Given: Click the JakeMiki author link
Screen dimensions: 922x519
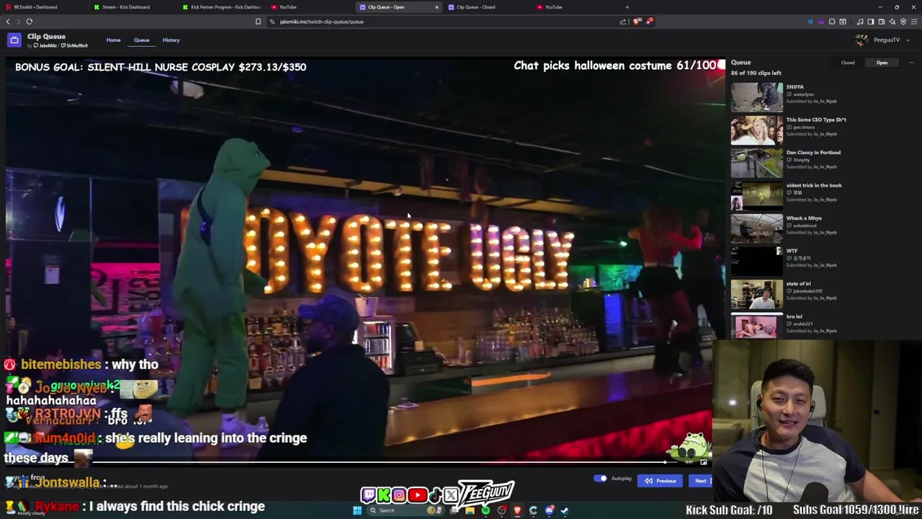Looking at the screenshot, I should coord(46,46).
